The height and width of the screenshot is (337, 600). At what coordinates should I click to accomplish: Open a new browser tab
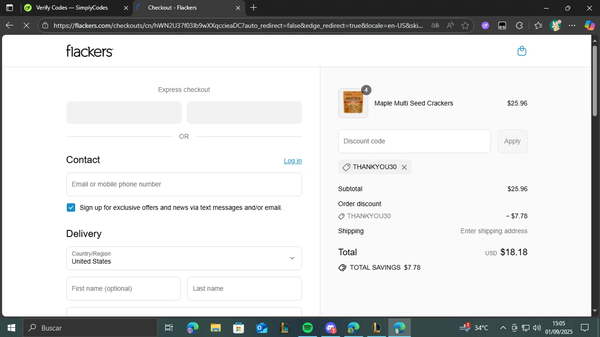[x=254, y=8]
